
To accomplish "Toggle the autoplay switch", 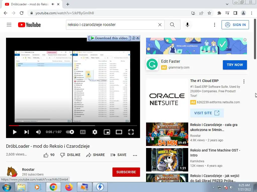I will click(70, 132).
